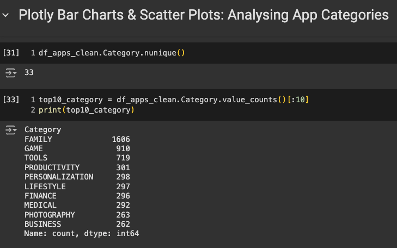Image resolution: width=397 pixels, height=248 pixels.
Task: Click the GAME row count 910
Action: [123, 148]
